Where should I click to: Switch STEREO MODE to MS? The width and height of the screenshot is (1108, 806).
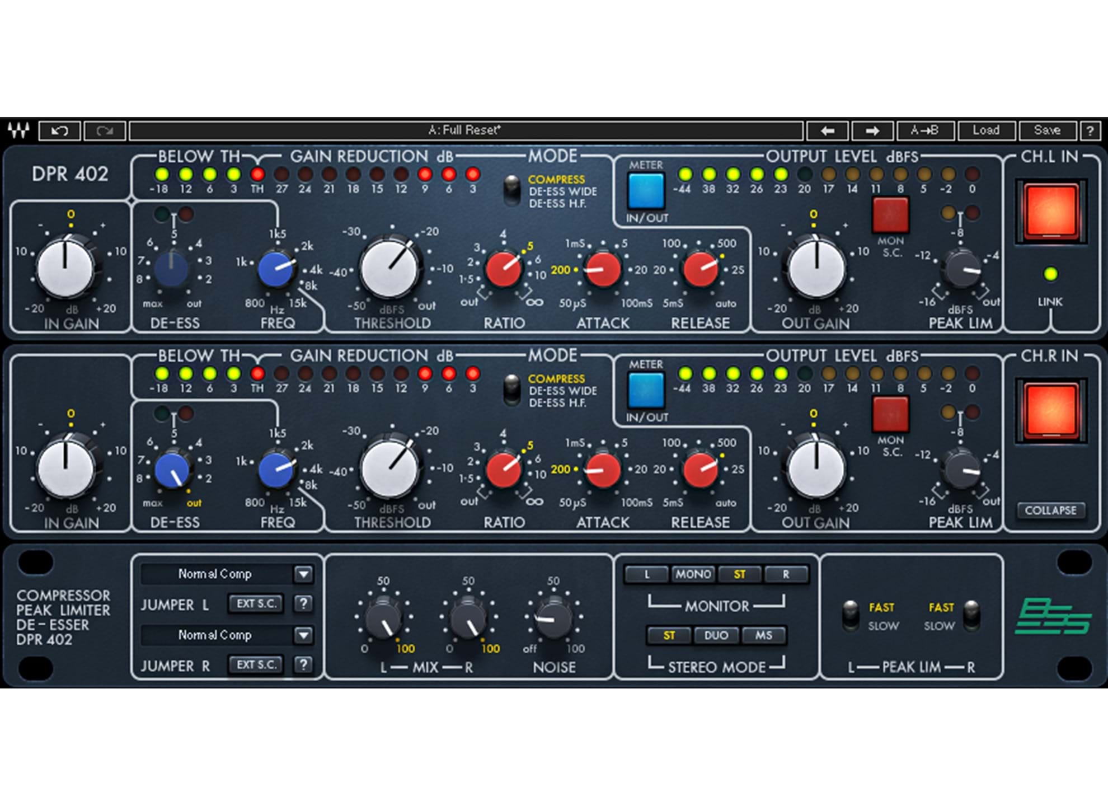click(x=764, y=635)
